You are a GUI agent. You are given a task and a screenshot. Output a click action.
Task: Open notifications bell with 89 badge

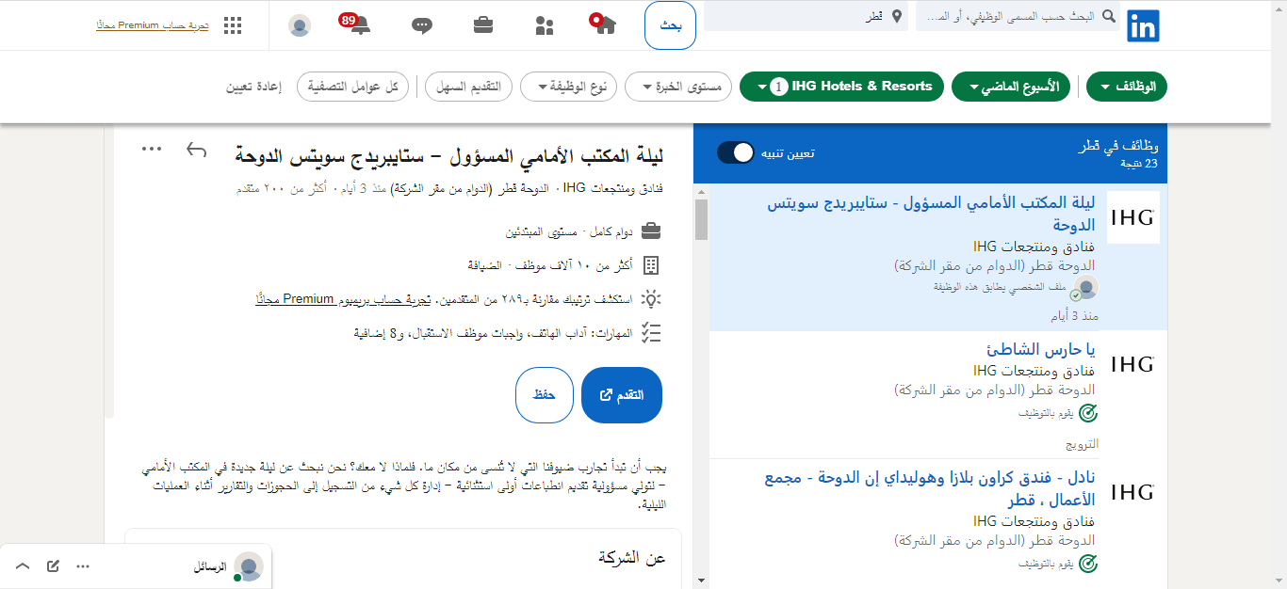(x=358, y=24)
